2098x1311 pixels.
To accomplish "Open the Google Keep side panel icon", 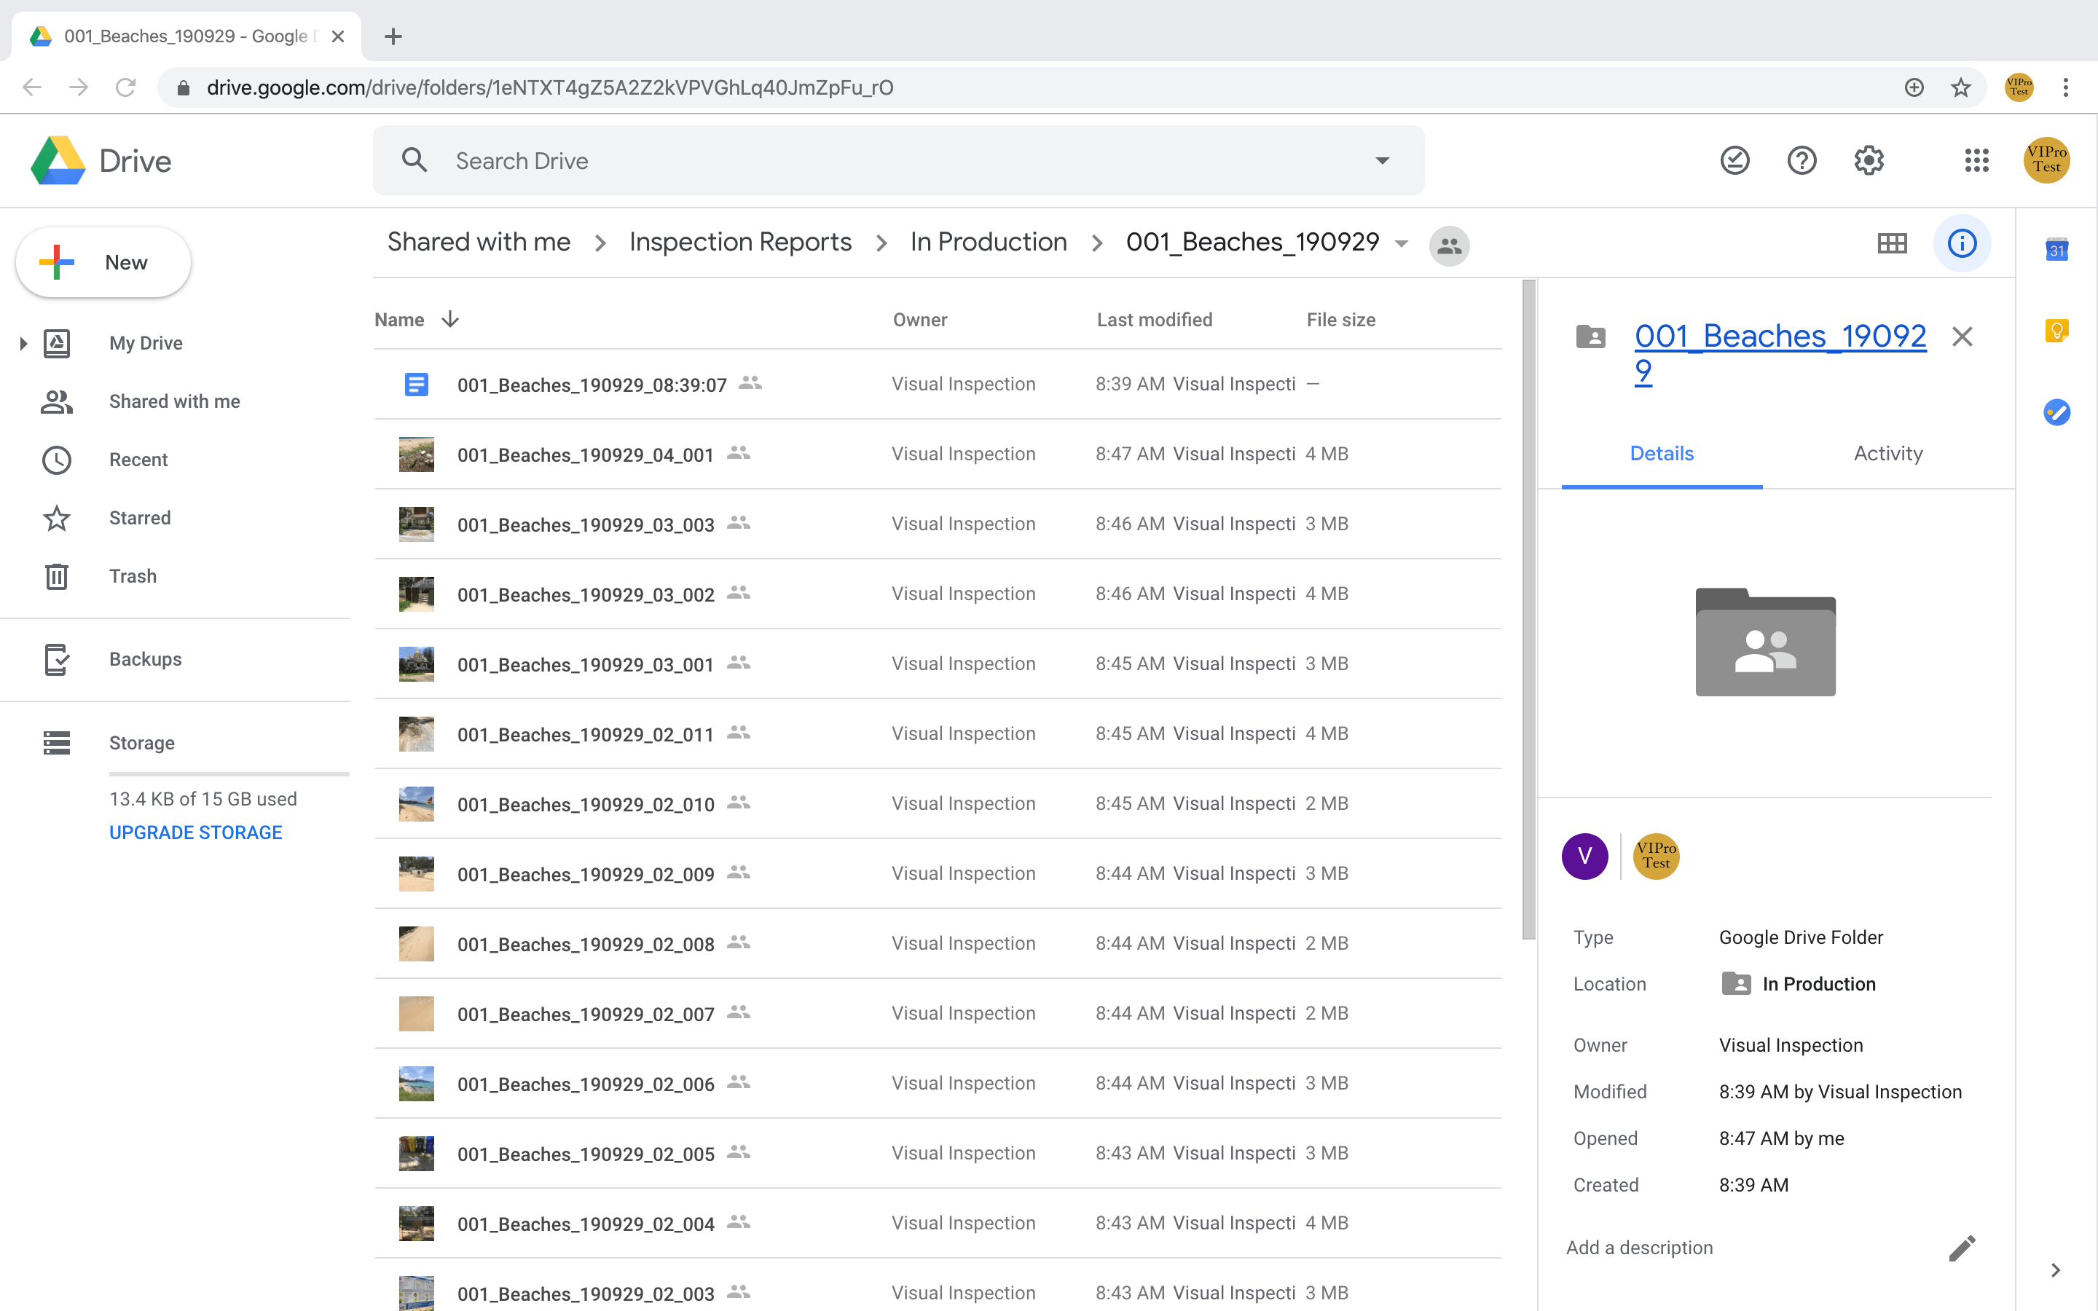I will point(2056,331).
